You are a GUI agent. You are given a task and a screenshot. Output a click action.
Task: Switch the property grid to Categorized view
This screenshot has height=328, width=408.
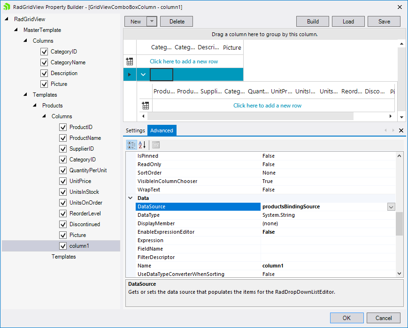pos(131,145)
